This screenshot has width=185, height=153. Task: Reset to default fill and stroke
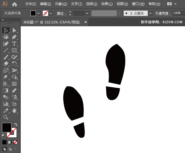[x=3, y=136]
